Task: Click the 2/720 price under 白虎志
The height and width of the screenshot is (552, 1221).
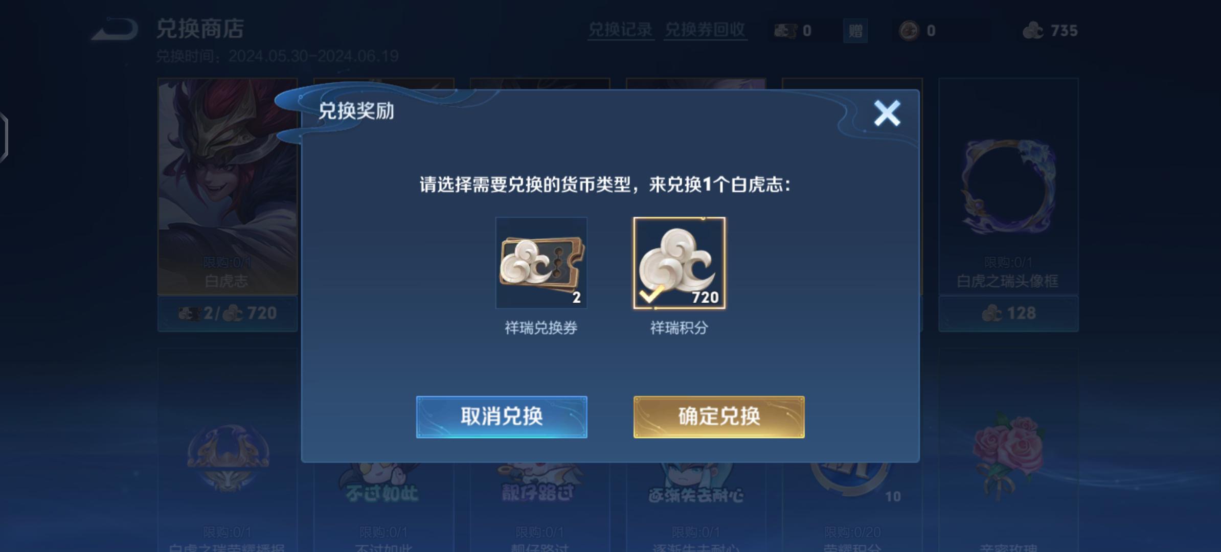Action: tap(228, 313)
